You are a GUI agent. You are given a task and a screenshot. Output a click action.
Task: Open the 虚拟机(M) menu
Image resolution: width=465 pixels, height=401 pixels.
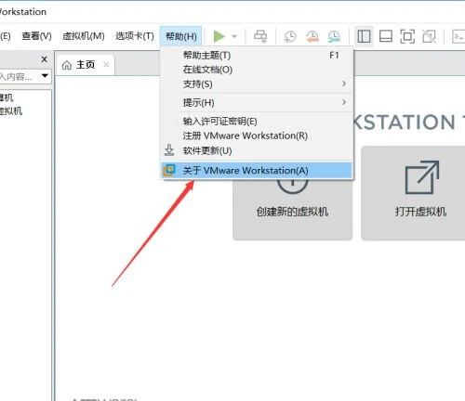coord(84,36)
